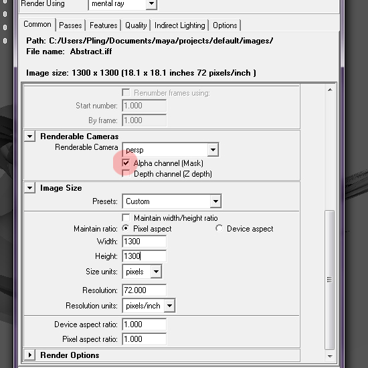Open the Quality tab
Screen dimensions: 368x368
click(136, 25)
